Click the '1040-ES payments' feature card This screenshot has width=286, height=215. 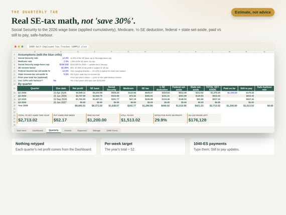(232, 147)
